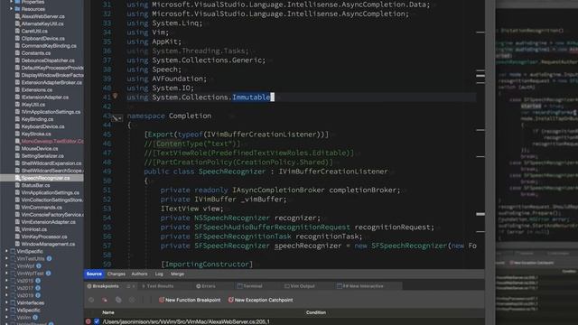Click New Exception Catchpoint button

(261, 300)
